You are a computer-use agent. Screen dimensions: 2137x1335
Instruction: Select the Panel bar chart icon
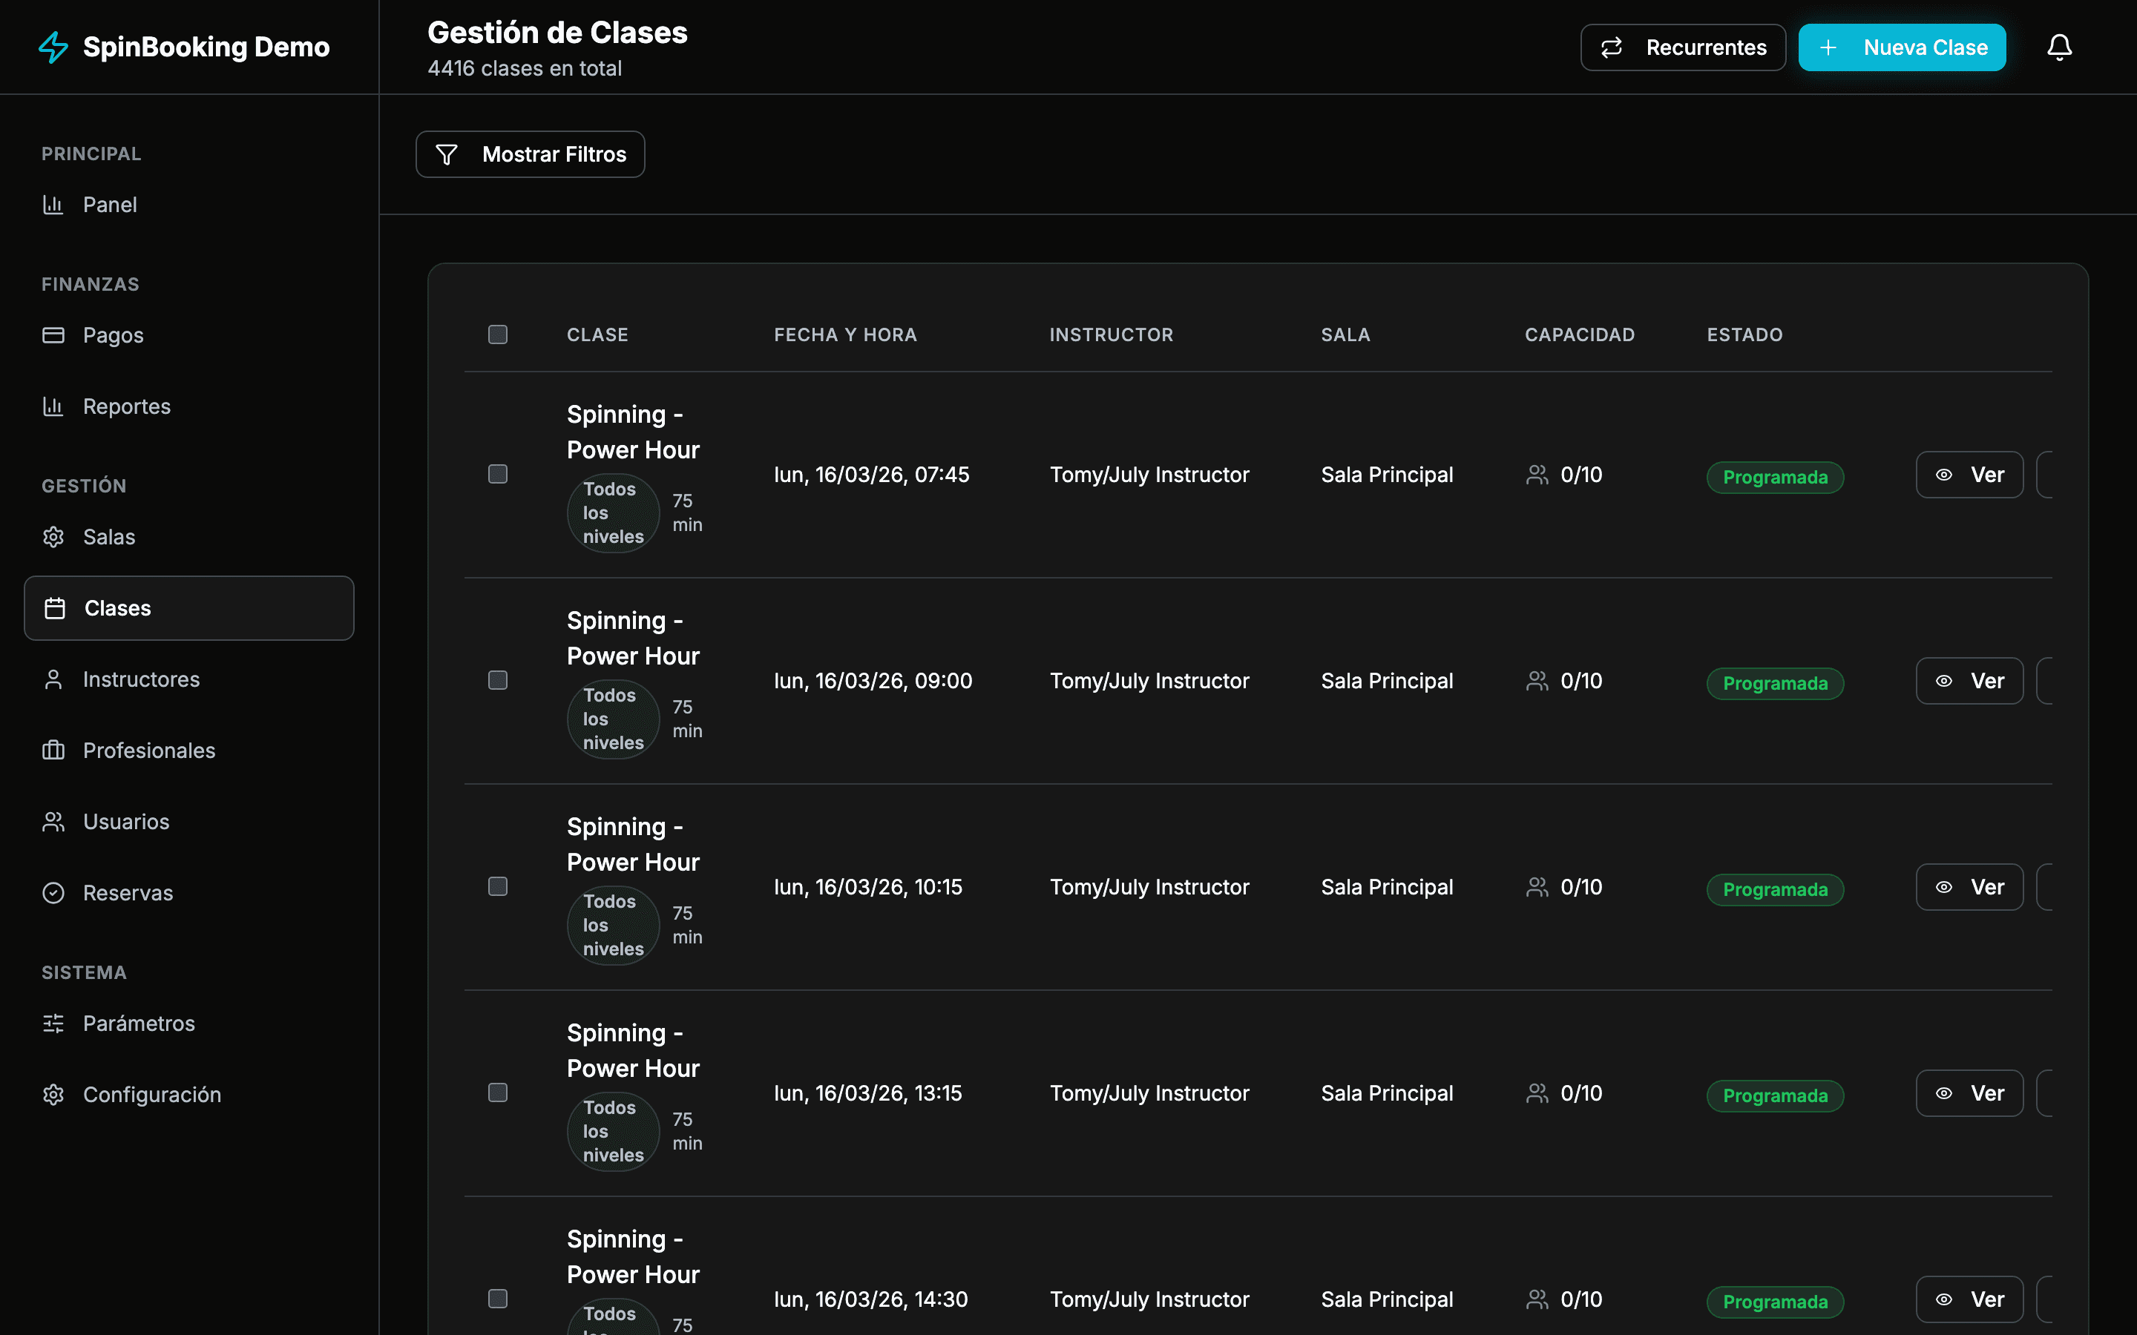(53, 204)
